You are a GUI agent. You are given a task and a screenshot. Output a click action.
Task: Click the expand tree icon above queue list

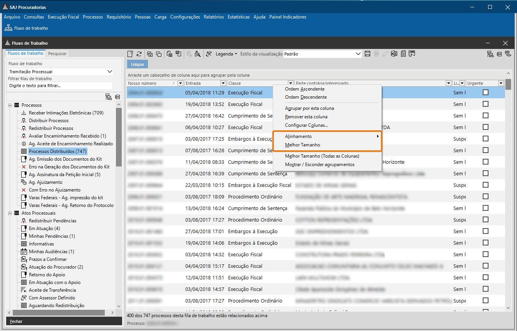tap(108, 97)
